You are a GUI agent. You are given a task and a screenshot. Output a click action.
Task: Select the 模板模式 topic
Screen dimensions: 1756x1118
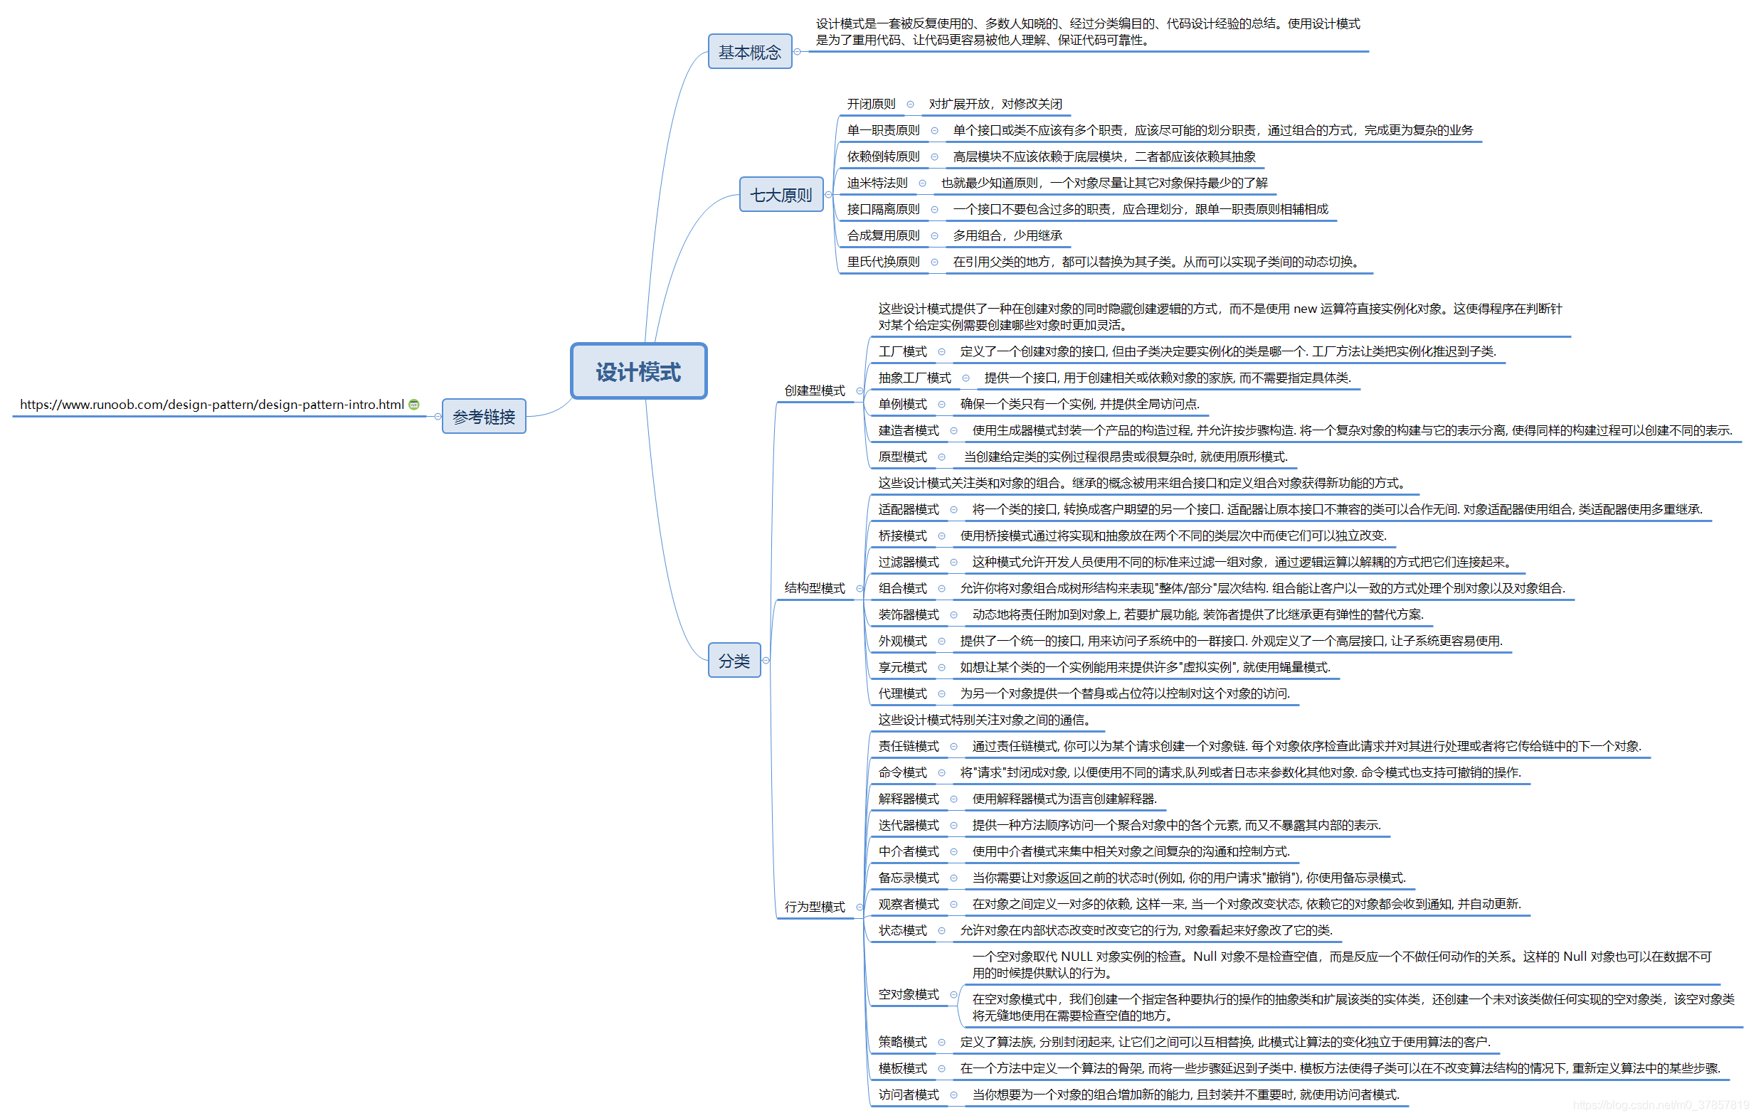(x=902, y=1068)
